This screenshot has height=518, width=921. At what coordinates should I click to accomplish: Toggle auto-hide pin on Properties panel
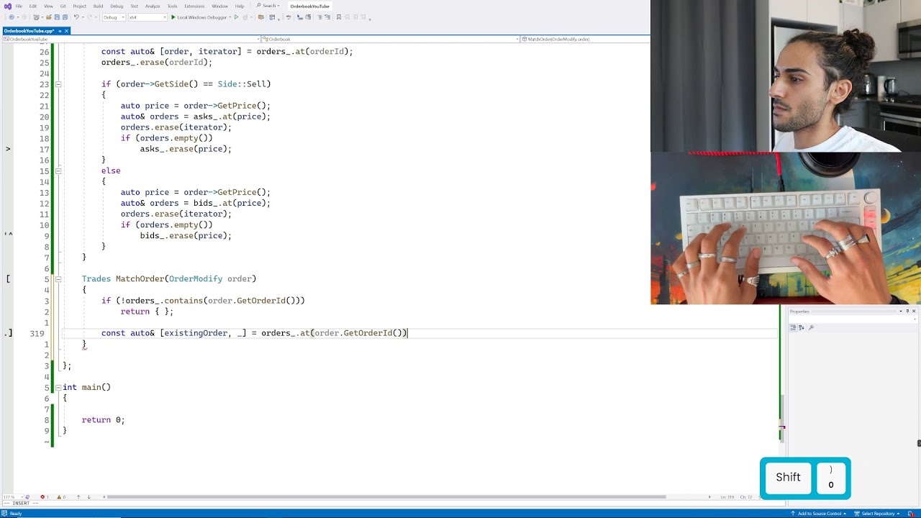click(x=907, y=311)
